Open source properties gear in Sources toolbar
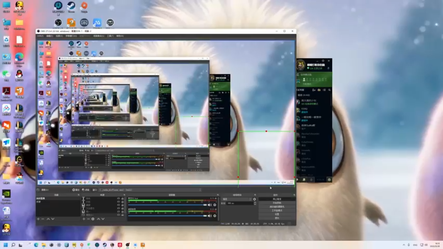443x249 pixels. click(93, 219)
